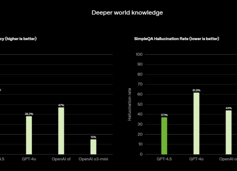Click the "61.8%" value label
237x171 pixels.
(x=196, y=91)
